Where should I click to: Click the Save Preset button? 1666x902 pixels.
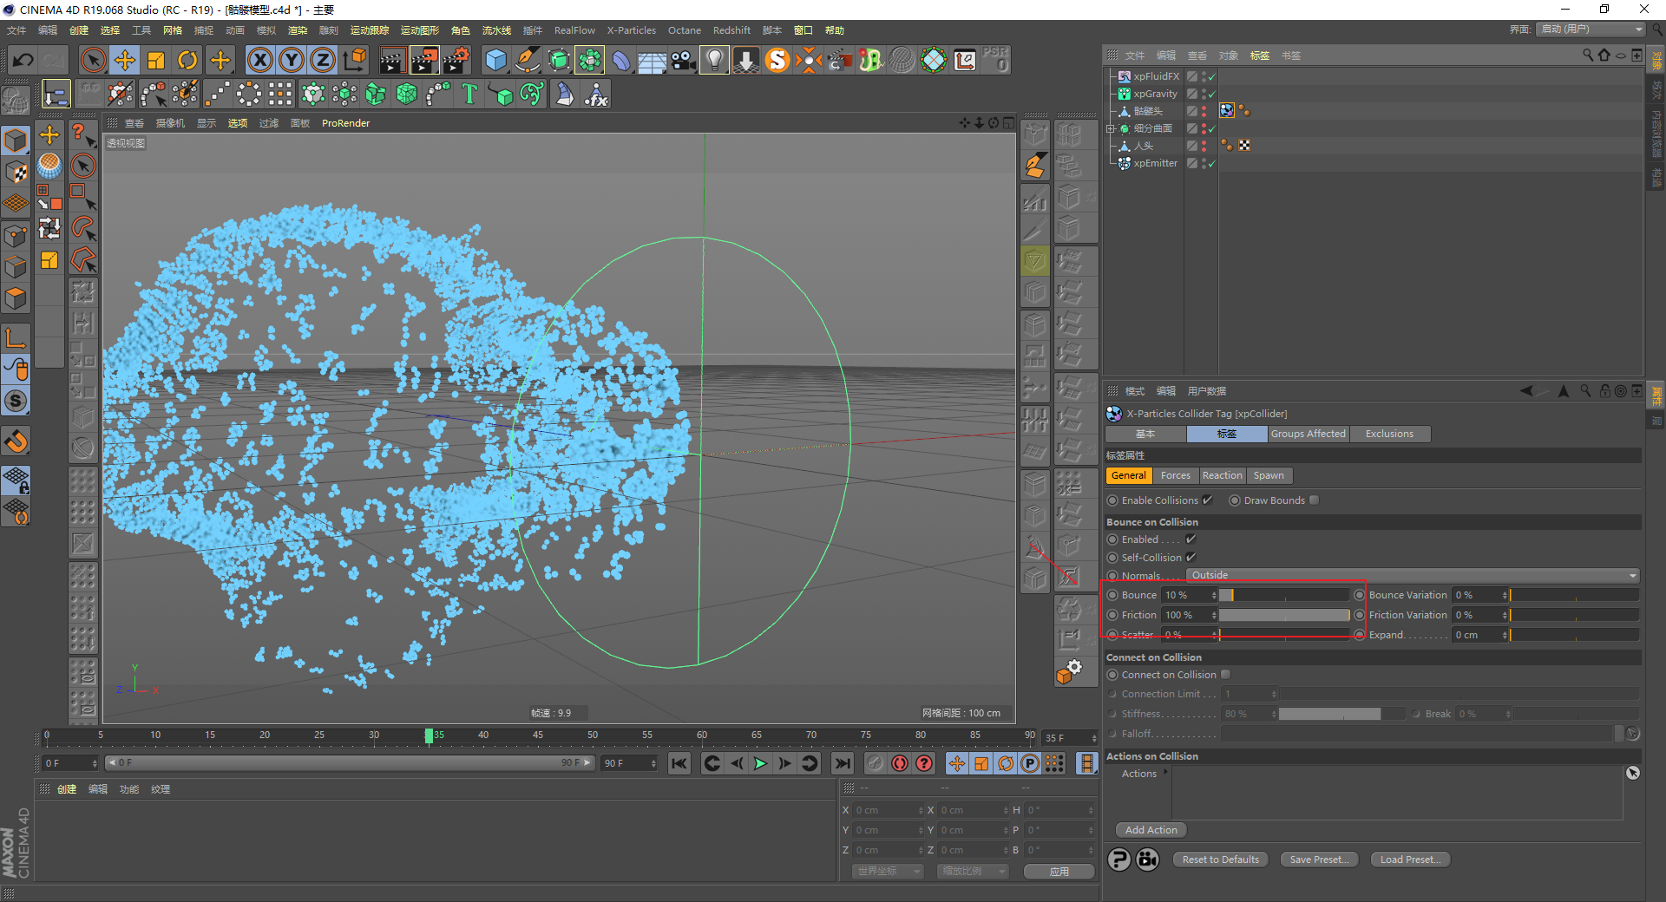pyautogui.click(x=1319, y=860)
